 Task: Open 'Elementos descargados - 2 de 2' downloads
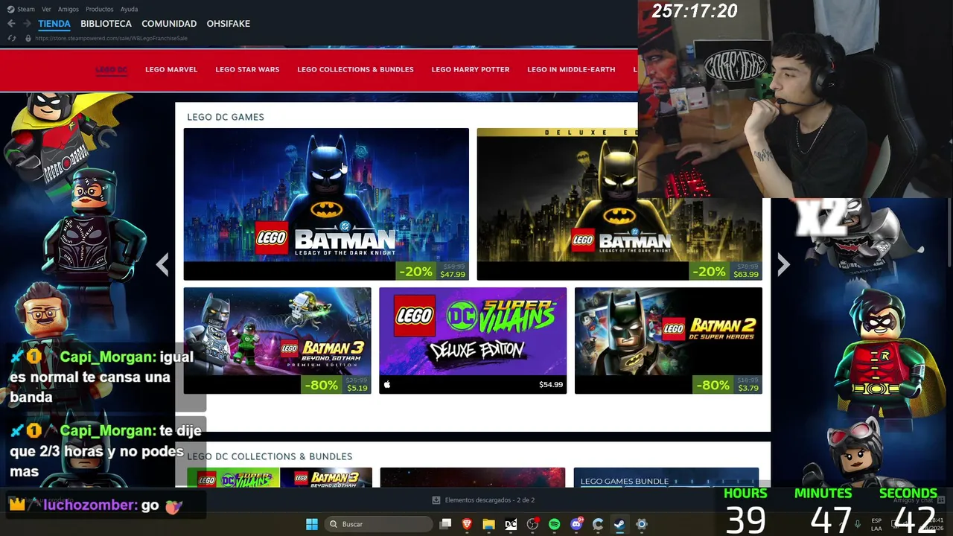pos(484,500)
